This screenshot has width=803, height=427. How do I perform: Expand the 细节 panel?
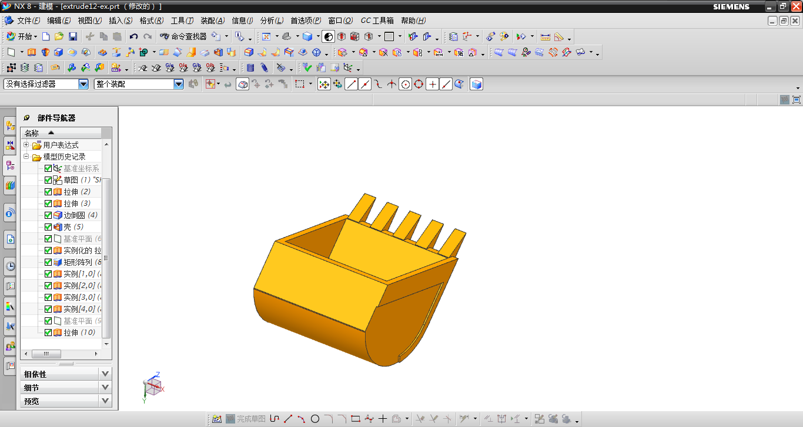(105, 388)
